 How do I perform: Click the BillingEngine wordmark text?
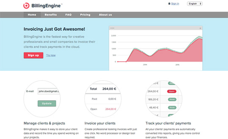pyautogui.click(x=46, y=6)
